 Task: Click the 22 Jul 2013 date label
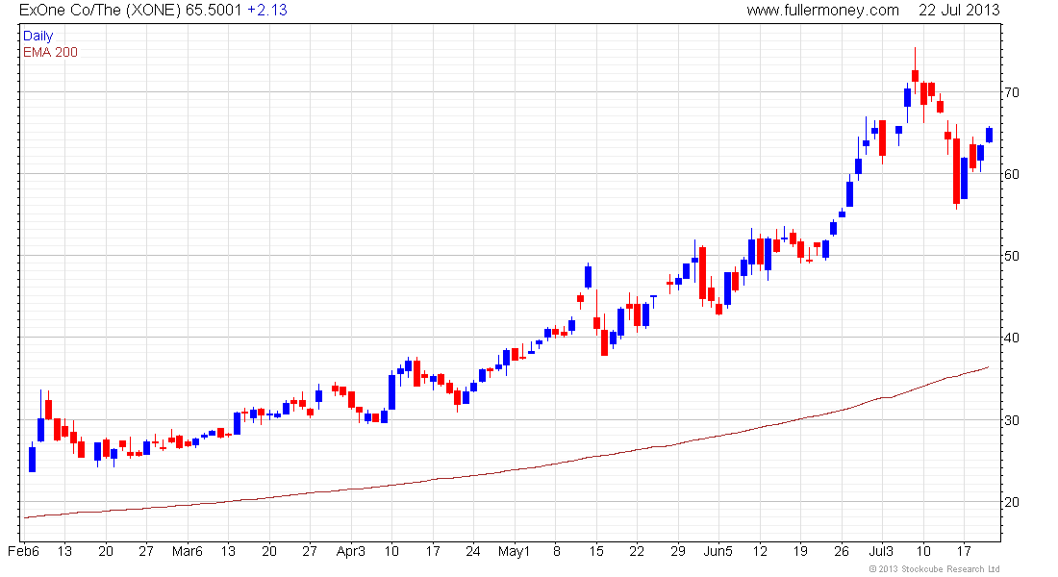click(959, 11)
